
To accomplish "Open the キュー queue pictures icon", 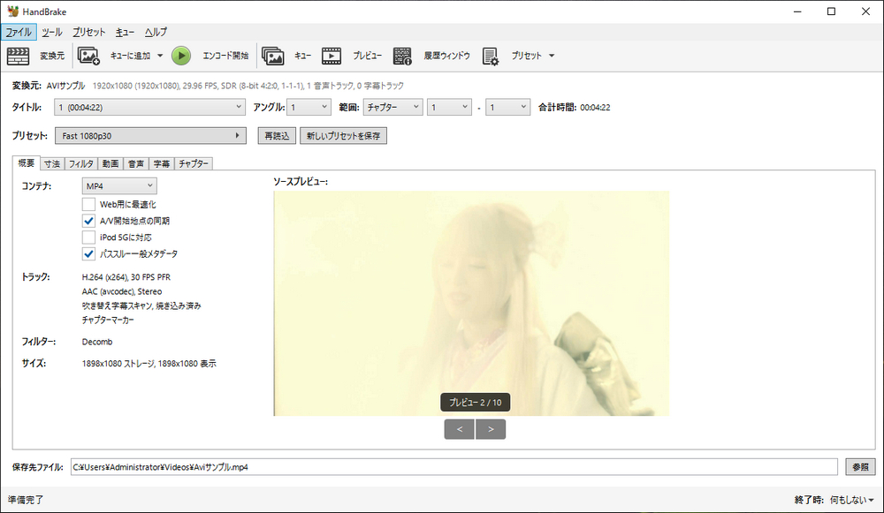I will click(x=273, y=56).
